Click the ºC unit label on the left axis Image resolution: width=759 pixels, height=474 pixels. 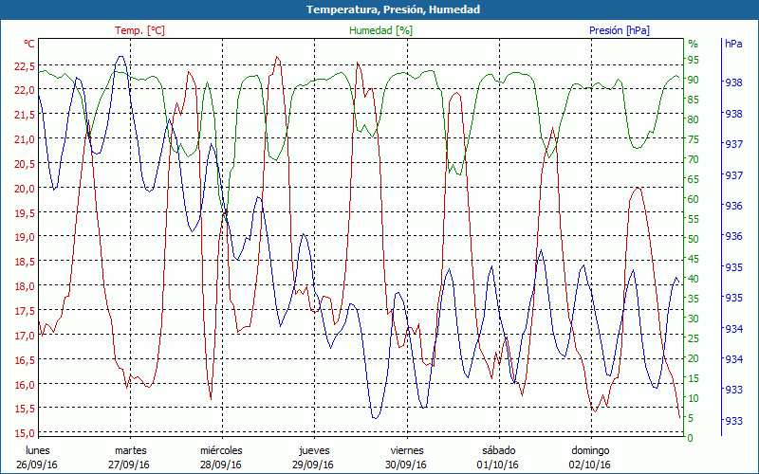pyautogui.click(x=28, y=44)
